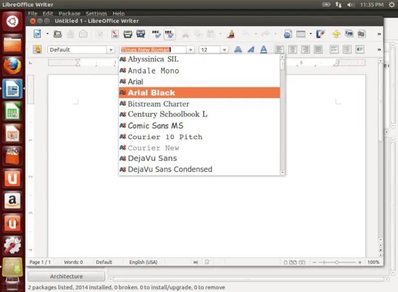Toggle AutoSpellcheck in the toolbar
398x292 pixels.
coord(169,34)
